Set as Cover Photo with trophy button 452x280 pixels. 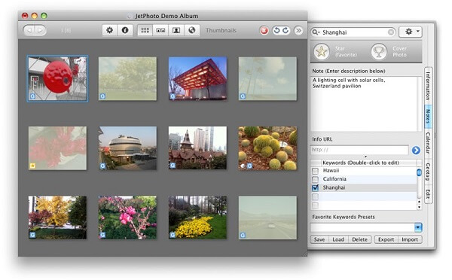point(379,52)
